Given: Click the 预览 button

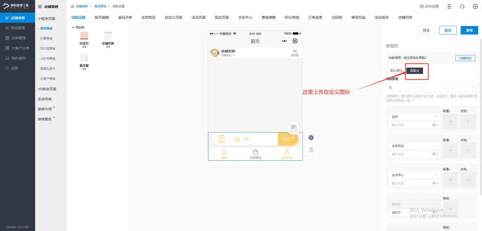Looking at the screenshot, I should (426, 30).
